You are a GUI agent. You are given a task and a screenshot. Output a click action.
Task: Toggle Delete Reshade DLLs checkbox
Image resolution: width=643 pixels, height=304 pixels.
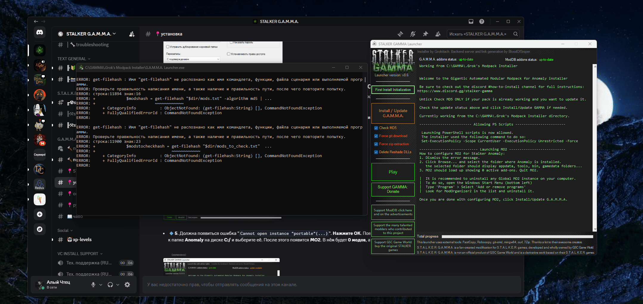click(376, 152)
